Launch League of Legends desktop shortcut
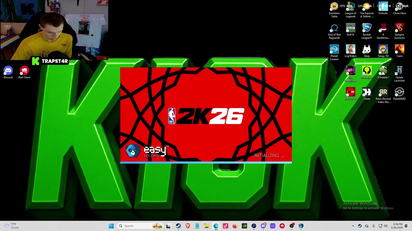 [351, 10]
